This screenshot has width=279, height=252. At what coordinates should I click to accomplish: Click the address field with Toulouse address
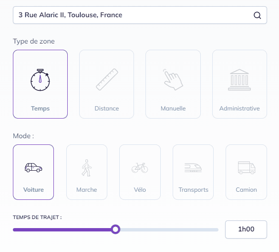[x=140, y=15]
